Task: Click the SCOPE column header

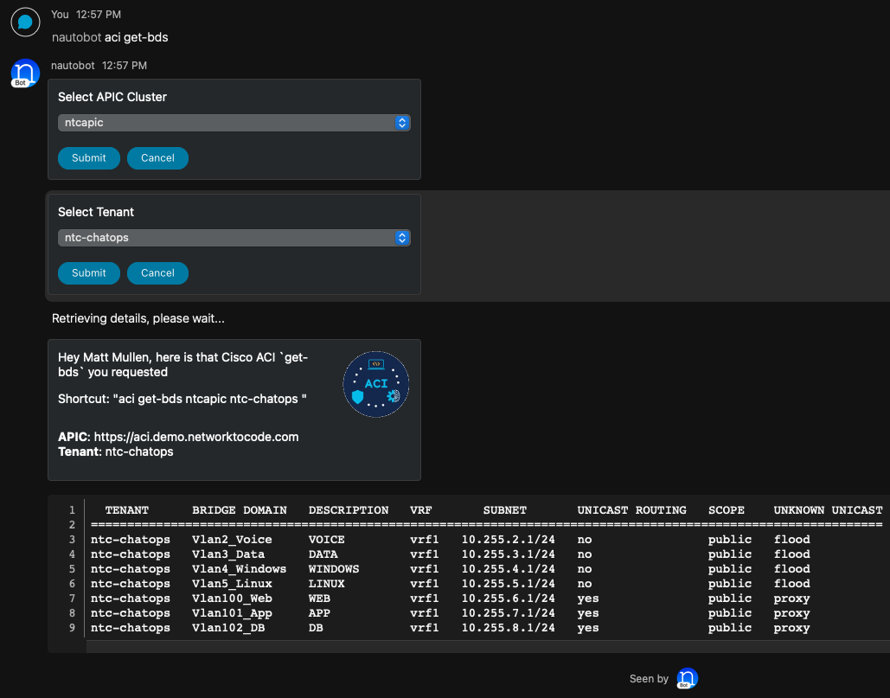Action: pyautogui.click(x=726, y=510)
